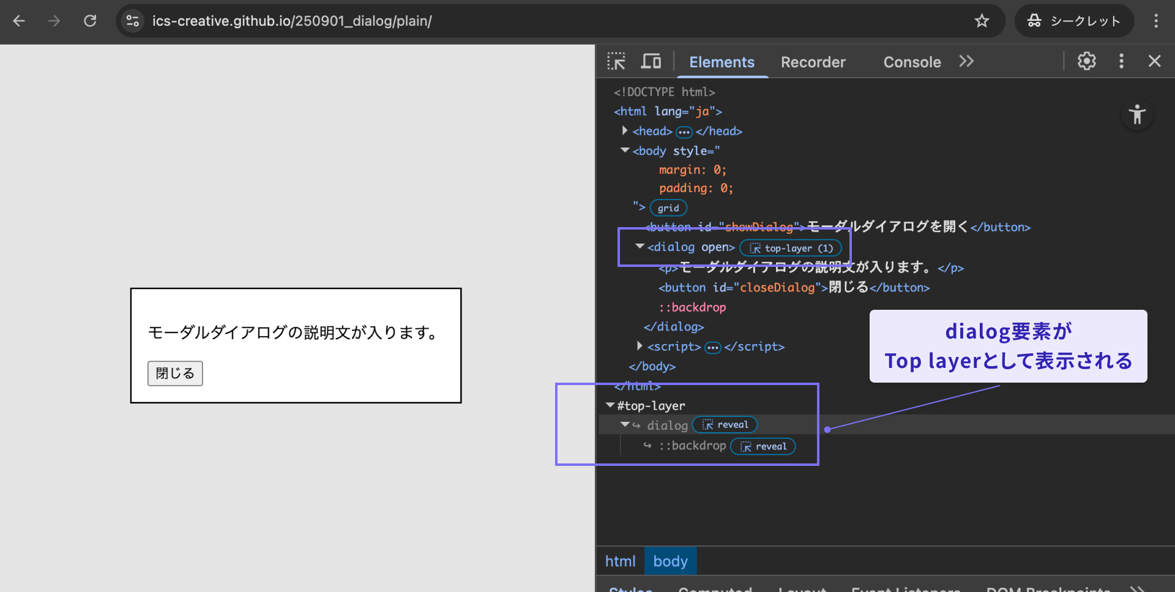The height and width of the screenshot is (592, 1175).
Task: Select the html lang="ja" row
Action: (x=668, y=111)
